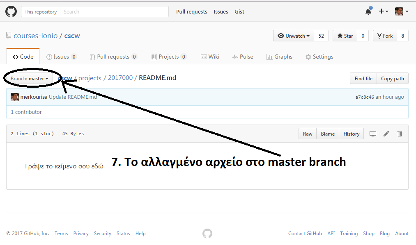416x245 pixels.
Task: Click the '1 contributor' text
Action: coord(26,112)
